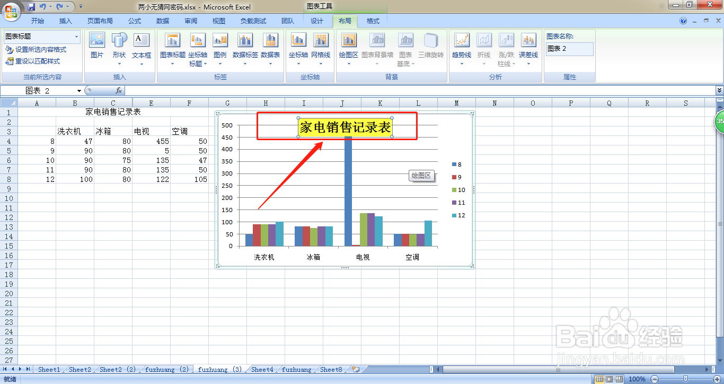Click 重设以匹配样式 button
This screenshot has height=384, width=724.
pos(33,61)
